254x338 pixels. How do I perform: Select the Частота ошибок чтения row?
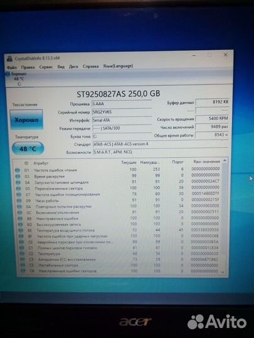coord(118,170)
